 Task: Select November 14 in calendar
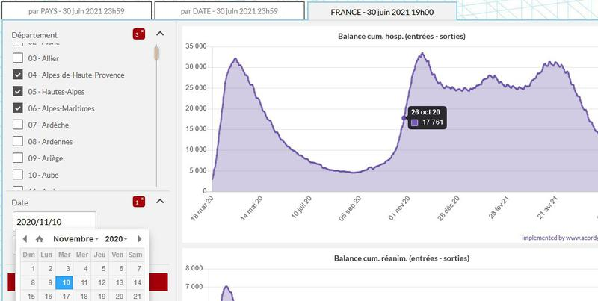(x=135, y=283)
